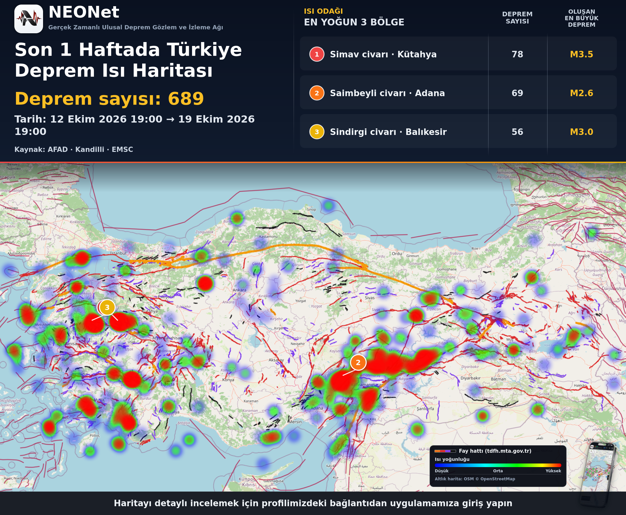
Task: Click the yellow number 3 badge beside Sindirgi
Action: [x=317, y=132]
